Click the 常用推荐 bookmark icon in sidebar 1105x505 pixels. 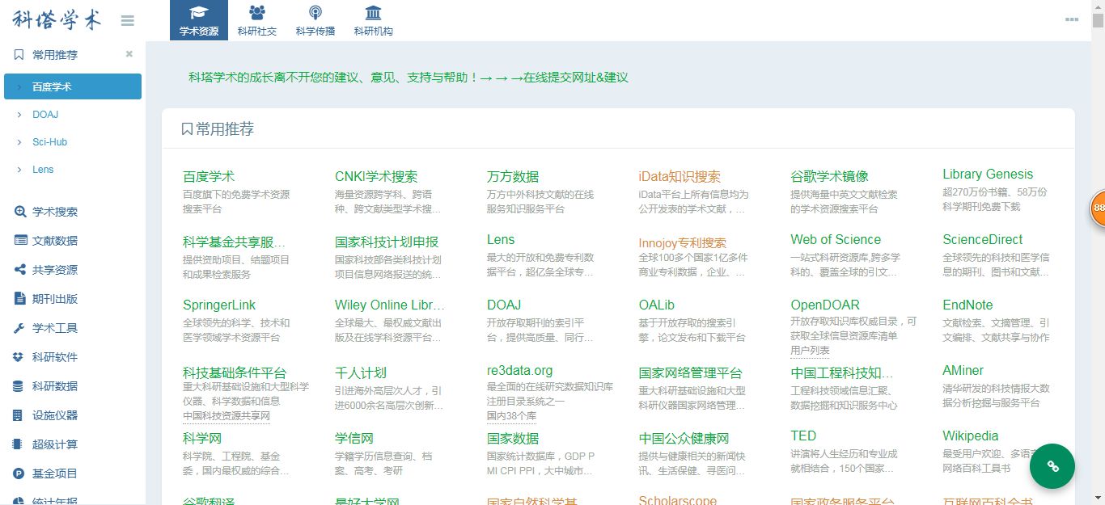19,55
